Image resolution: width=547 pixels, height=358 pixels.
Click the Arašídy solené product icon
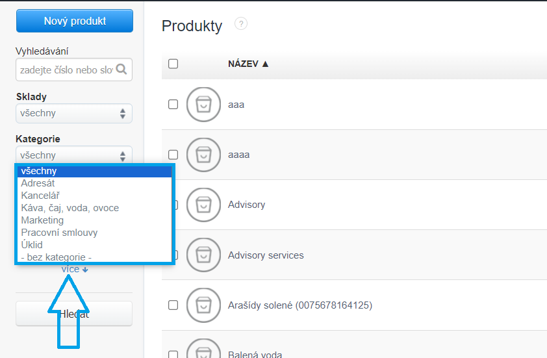click(x=203, y=305)
